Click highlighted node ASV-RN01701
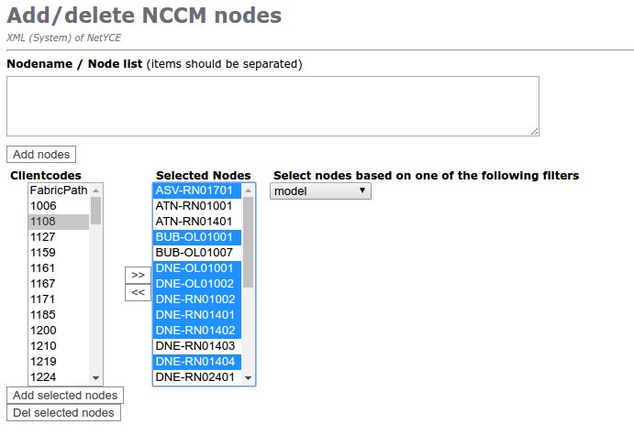 (x=194, y=190)
